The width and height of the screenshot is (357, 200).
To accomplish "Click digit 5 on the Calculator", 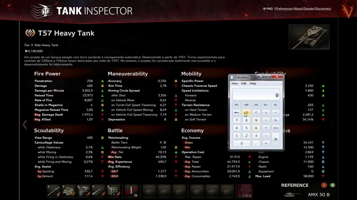I will [x=246, y=128].
